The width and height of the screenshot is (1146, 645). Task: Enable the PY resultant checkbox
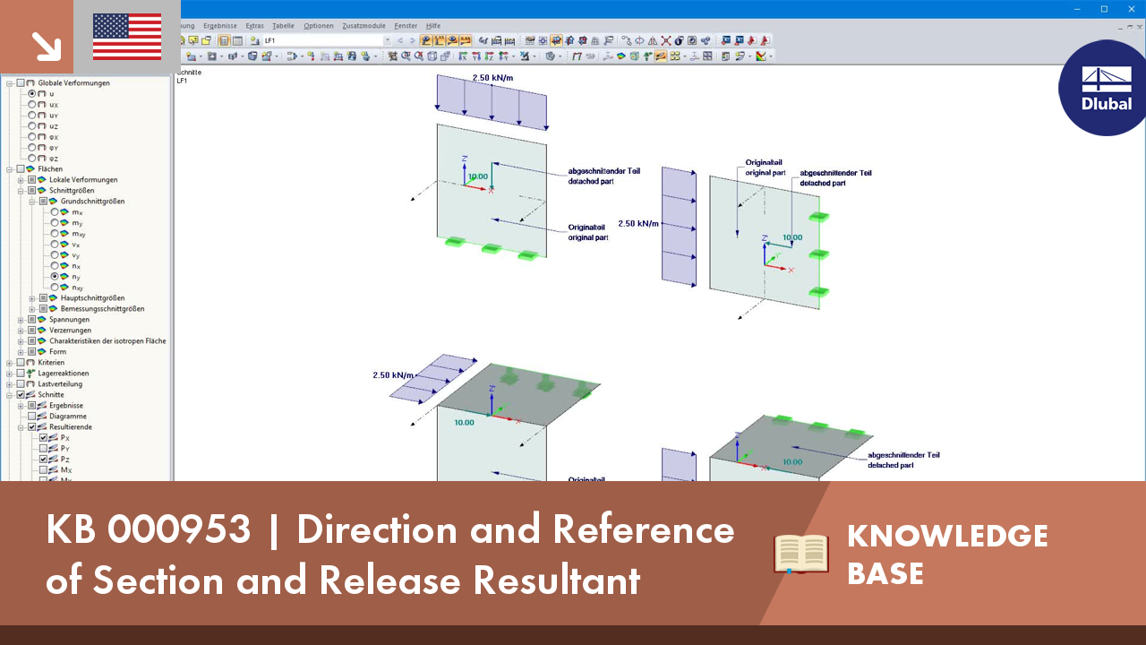point(44,448)
